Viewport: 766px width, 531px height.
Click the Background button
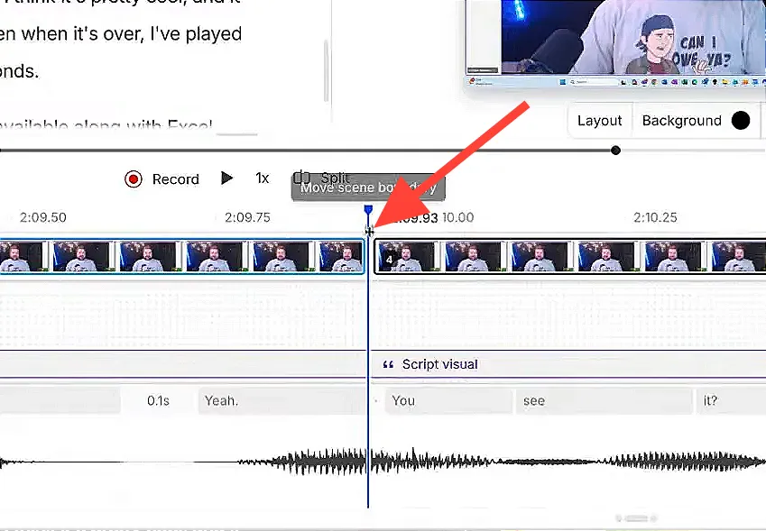point(683,120)
